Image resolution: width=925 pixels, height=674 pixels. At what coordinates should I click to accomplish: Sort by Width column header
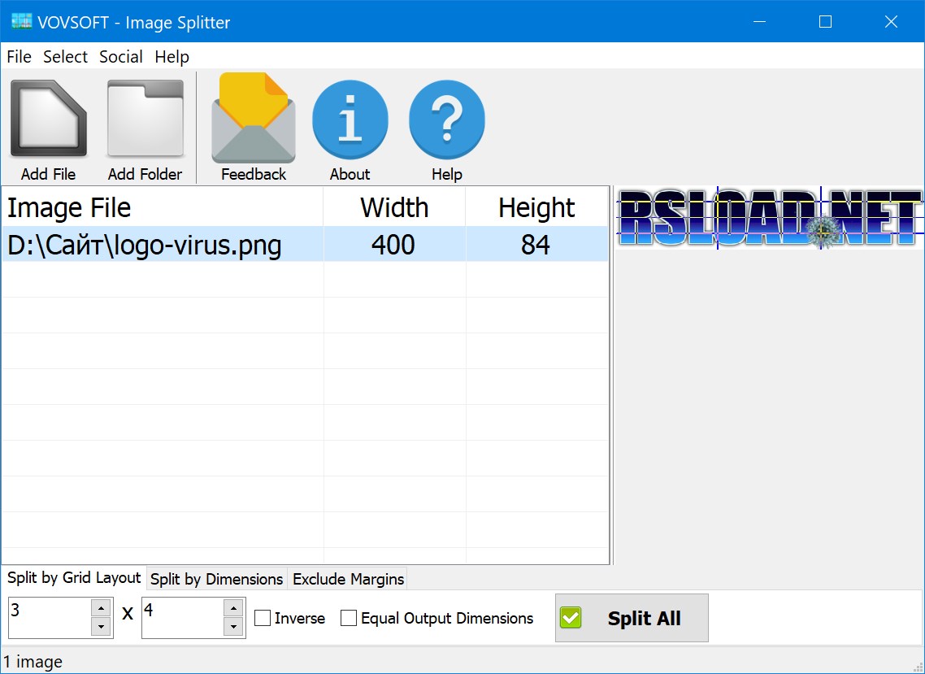[394, 207]
